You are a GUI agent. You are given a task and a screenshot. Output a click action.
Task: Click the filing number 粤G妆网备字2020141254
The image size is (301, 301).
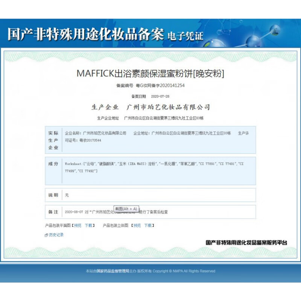click(x=160, y=86)
